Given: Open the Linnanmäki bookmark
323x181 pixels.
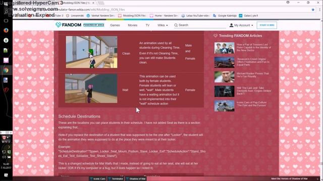Looking at the screenshot, I should (x=75, y=16).
